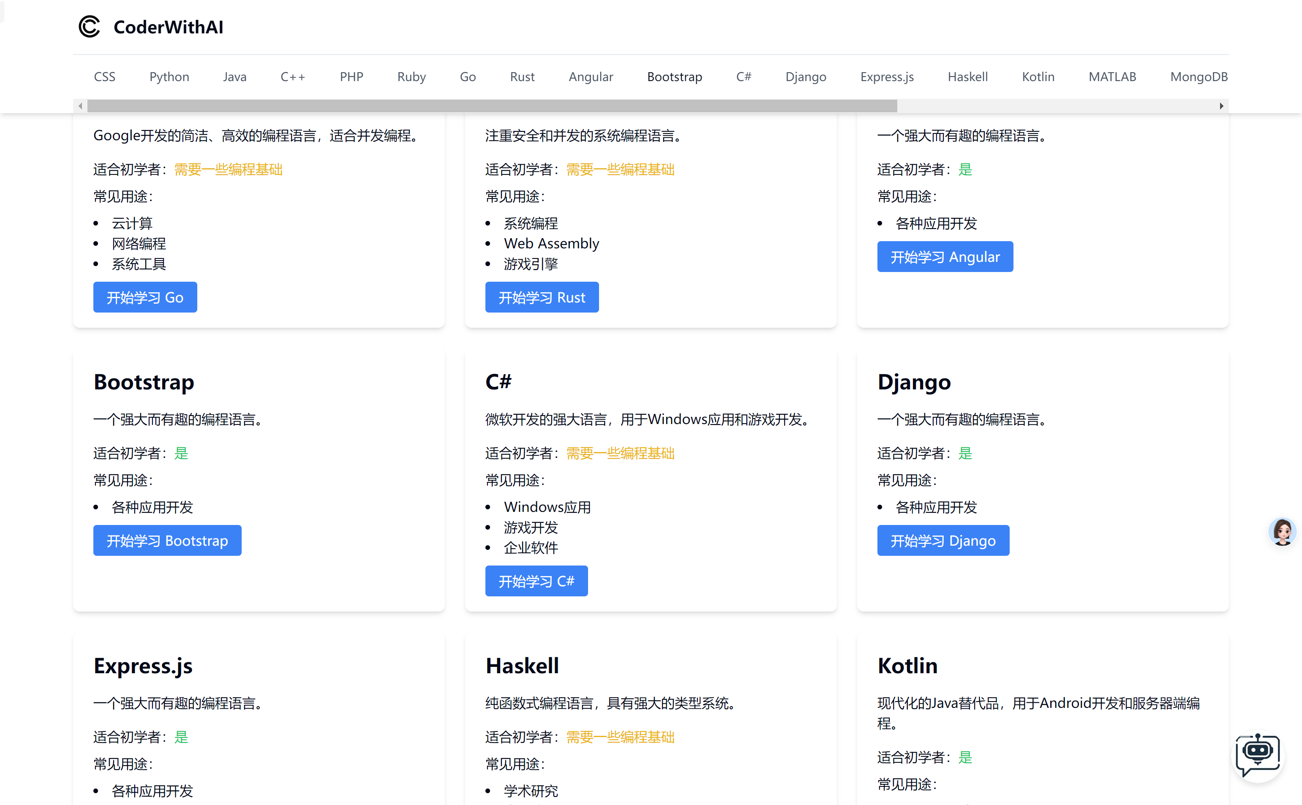Click the 游戏引擎 list item
1302x805 pixels.
coord(531,264)
